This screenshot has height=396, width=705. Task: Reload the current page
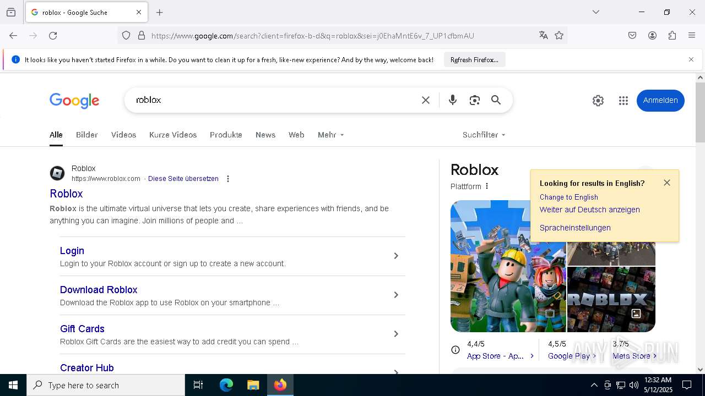click(53, 36)
